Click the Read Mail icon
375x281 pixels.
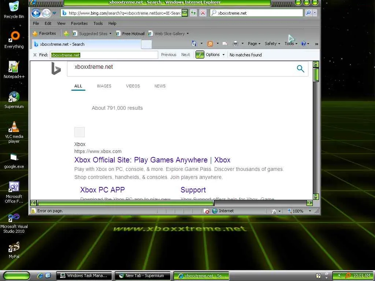[x=225, y=44]
